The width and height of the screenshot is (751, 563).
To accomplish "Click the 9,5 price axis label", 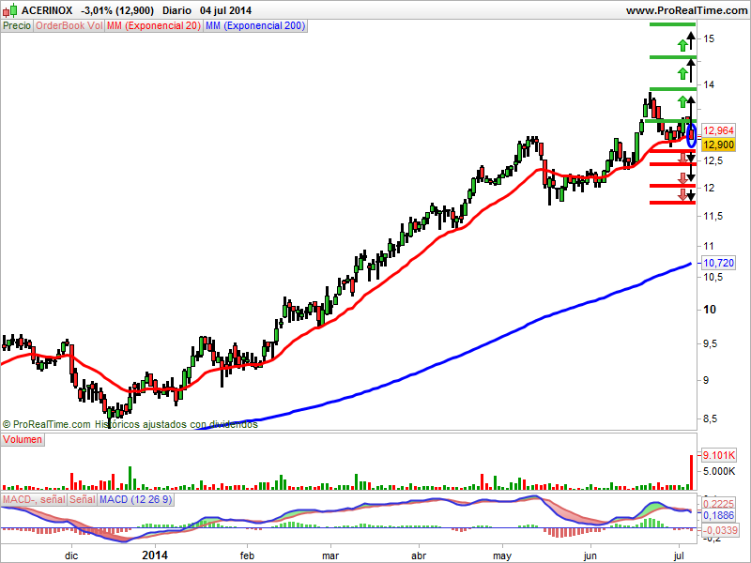I will (711, 344).
